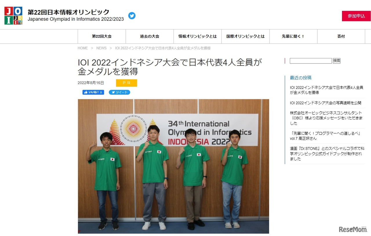Click the HOME breadcrumb link
The image size is (371, 236).
click(x=83, y=48)
